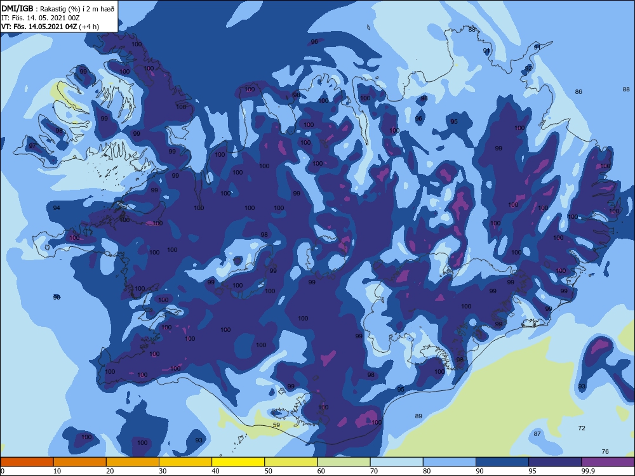Click the '76' humidity value on the map

click(605, 451)
